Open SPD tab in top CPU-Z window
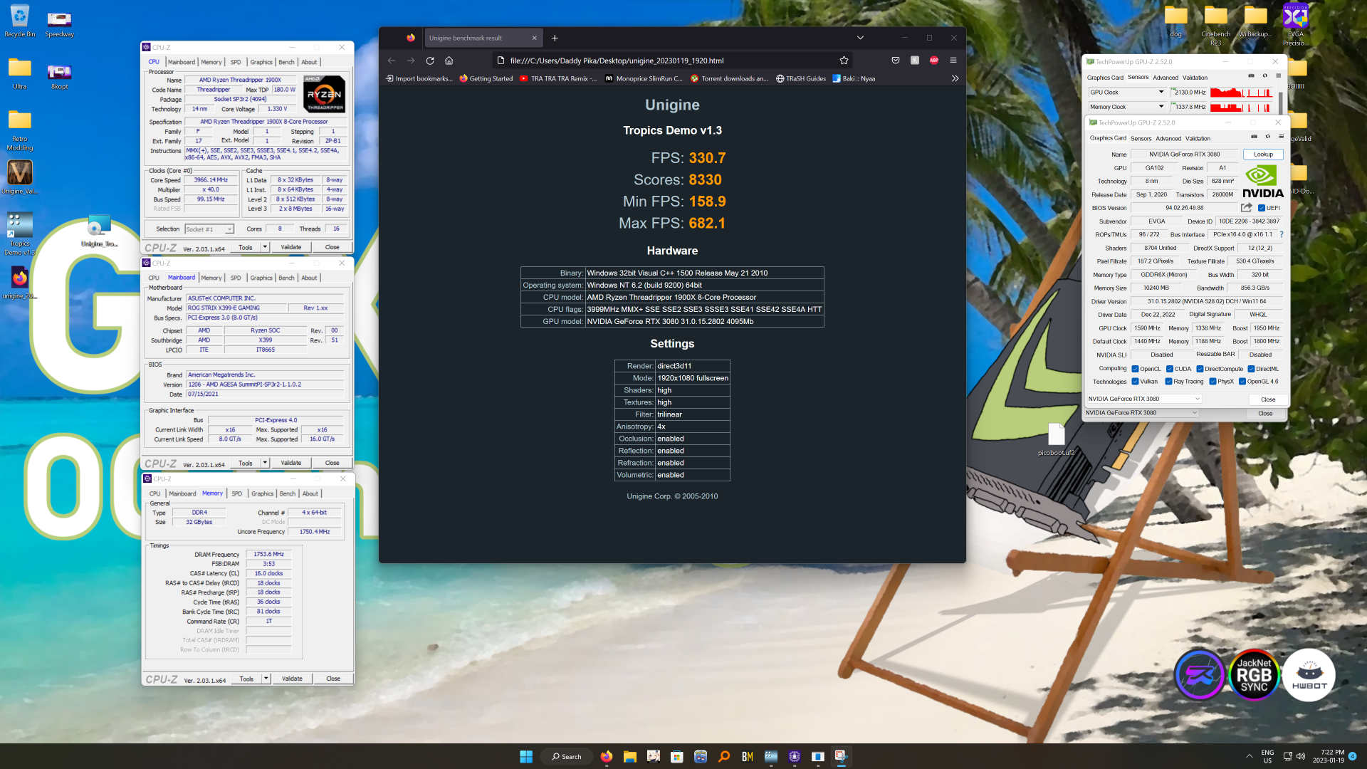The height and width of the screenshot is (769, 1367). 236,62
